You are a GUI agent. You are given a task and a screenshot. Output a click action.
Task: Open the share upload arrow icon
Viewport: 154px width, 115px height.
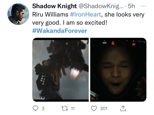click(x=123, y=108)
